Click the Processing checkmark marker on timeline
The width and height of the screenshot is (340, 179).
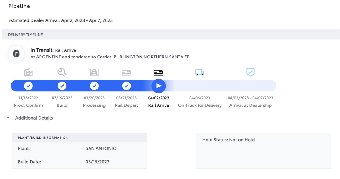(x=94, y=86)
